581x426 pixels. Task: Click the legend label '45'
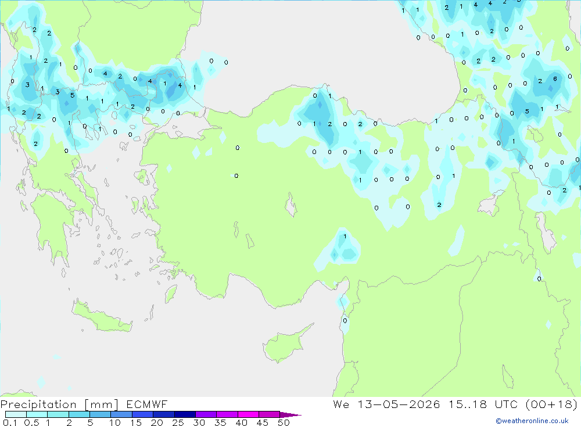263,423
